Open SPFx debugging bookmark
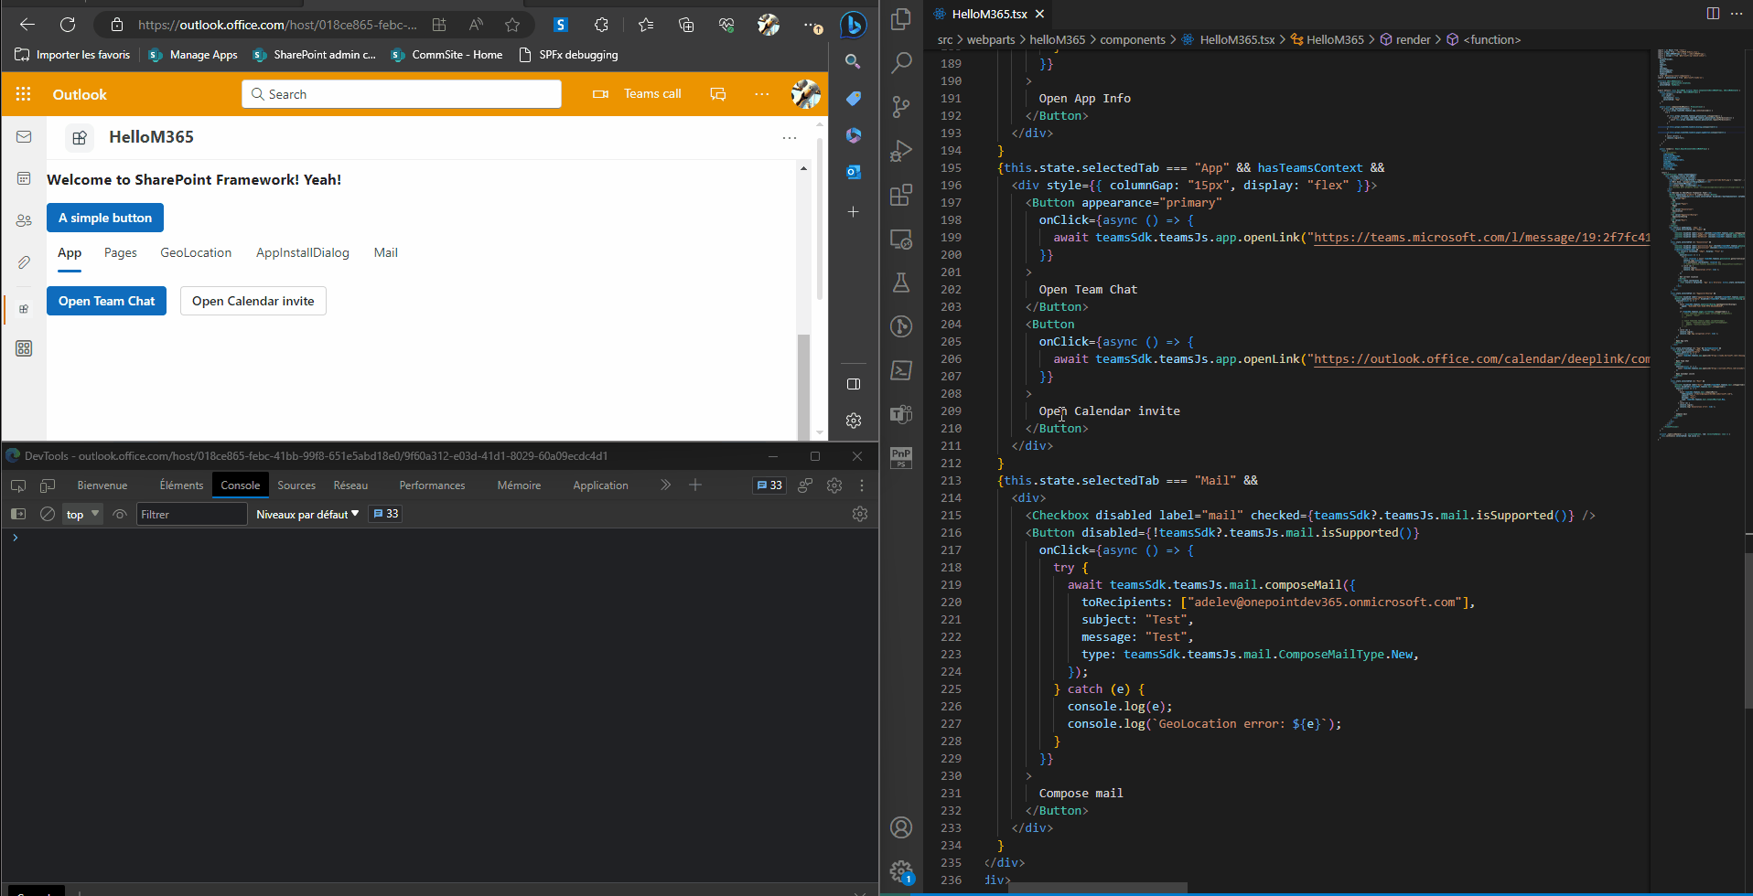The width and height of the screenshot is (1753, 896). (568, 55)
